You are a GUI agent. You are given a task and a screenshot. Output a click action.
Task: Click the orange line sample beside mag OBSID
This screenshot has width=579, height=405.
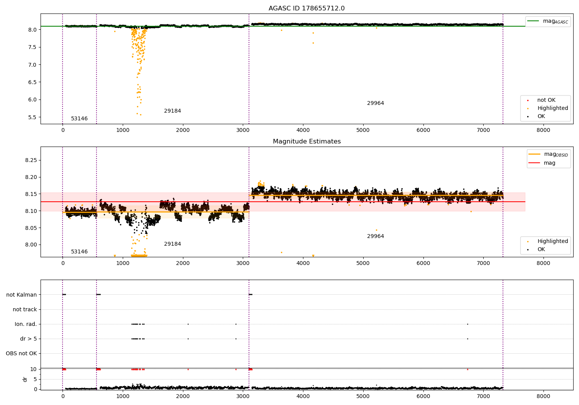(535, 154)
